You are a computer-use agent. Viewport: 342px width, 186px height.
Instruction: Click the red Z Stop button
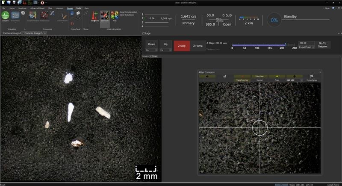tap(182, 46)
